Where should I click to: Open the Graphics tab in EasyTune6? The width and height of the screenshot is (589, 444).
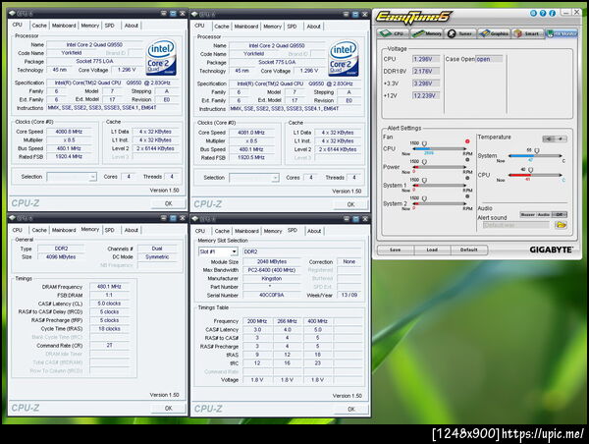[496, 32]
